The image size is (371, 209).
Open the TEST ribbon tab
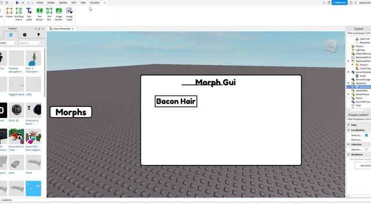click(x=74, y=2)
